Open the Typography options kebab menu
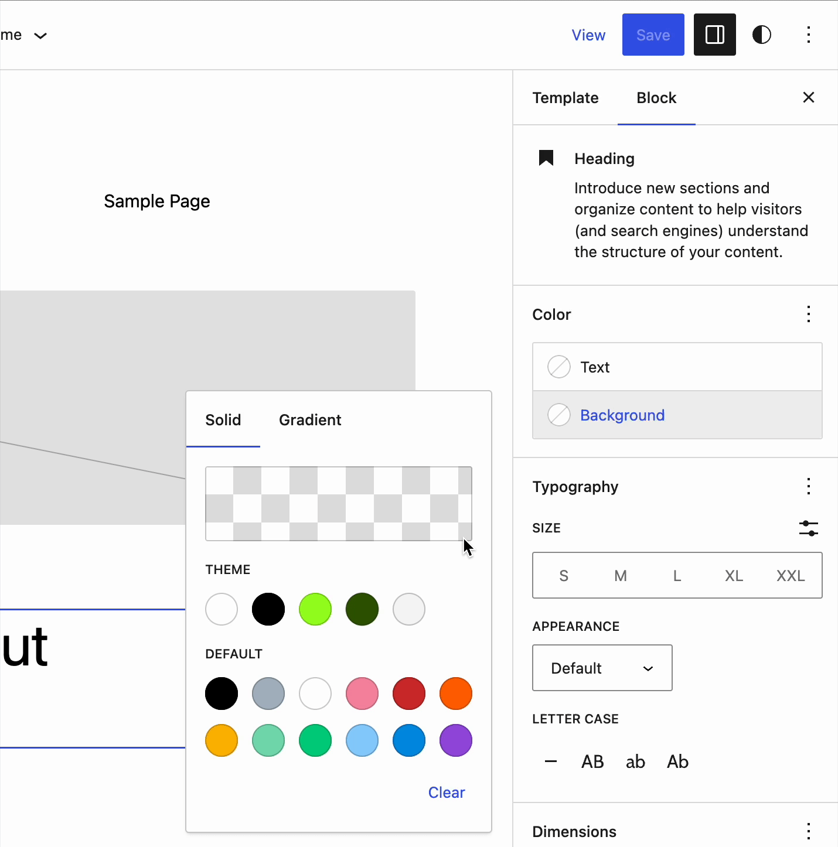Image resolution: width=838 pixels, height=847 pixels. pos(809,486)
